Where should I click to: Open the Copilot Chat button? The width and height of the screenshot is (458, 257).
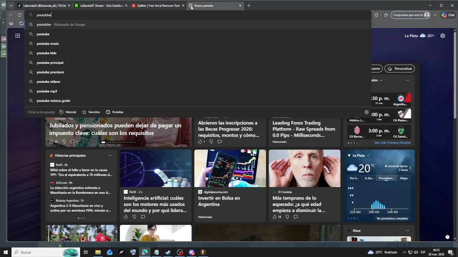click(448, 15)
